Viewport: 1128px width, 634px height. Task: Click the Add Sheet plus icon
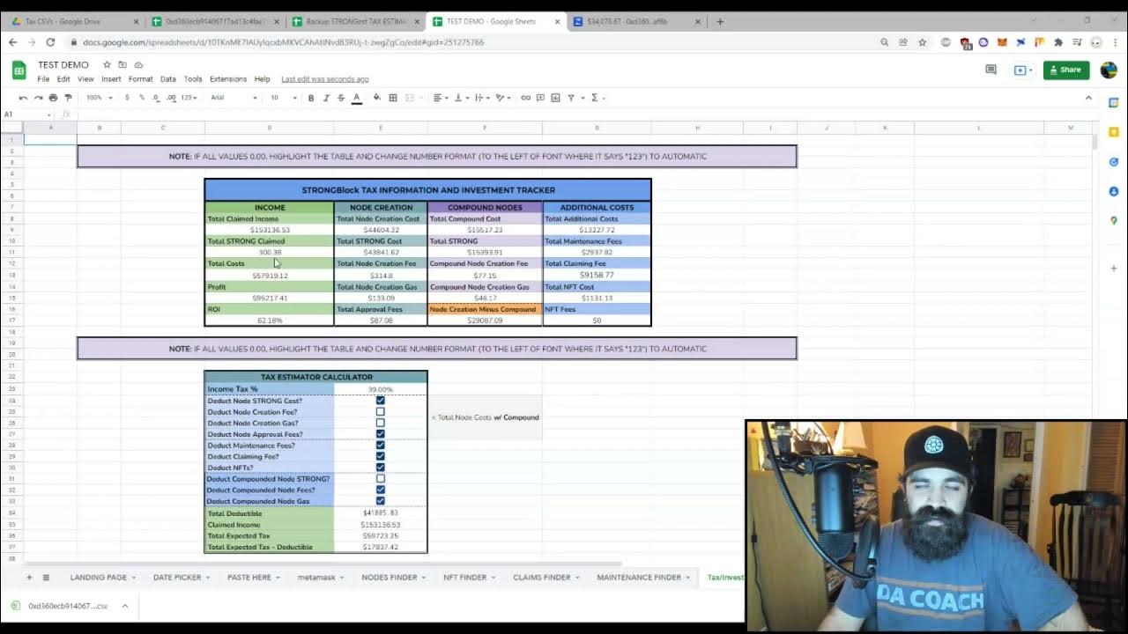28,578
